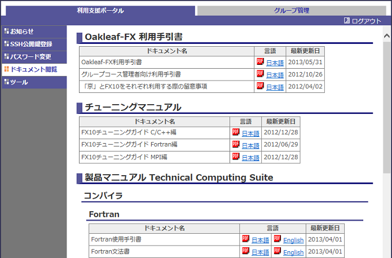Select ドキュメント閲覧 in sidebar
This screenshot has width=392, height=258.
click(34, 69)
